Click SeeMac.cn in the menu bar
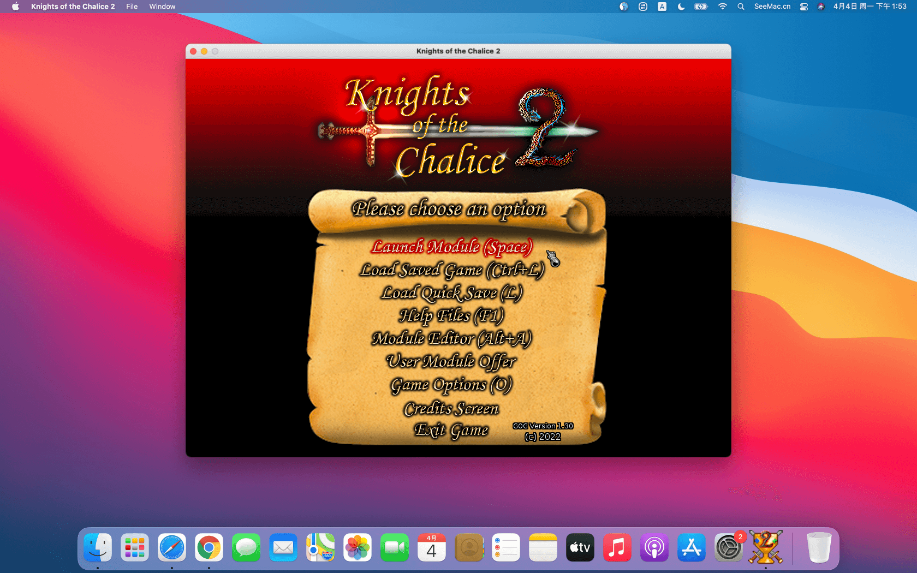This screenshot has height=573, width=917. (772, 7)
